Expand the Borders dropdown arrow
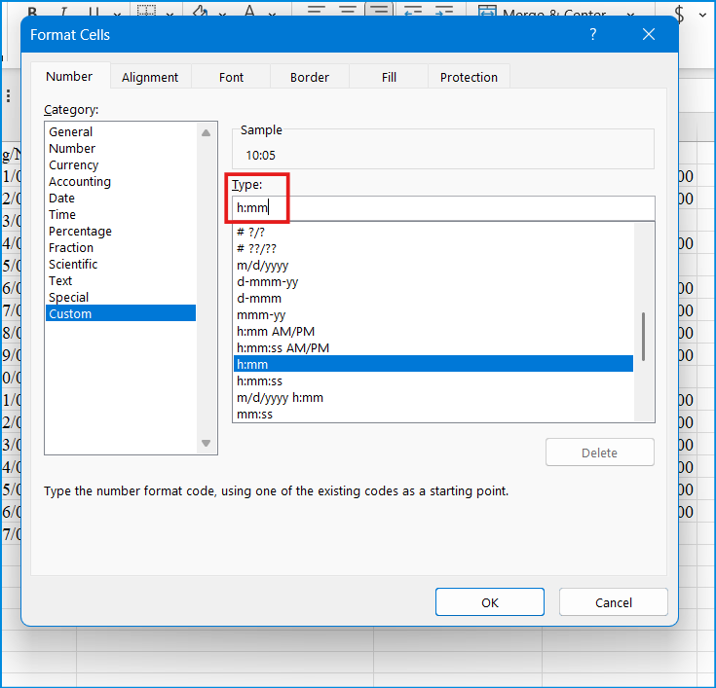 (x=171, y=12)
